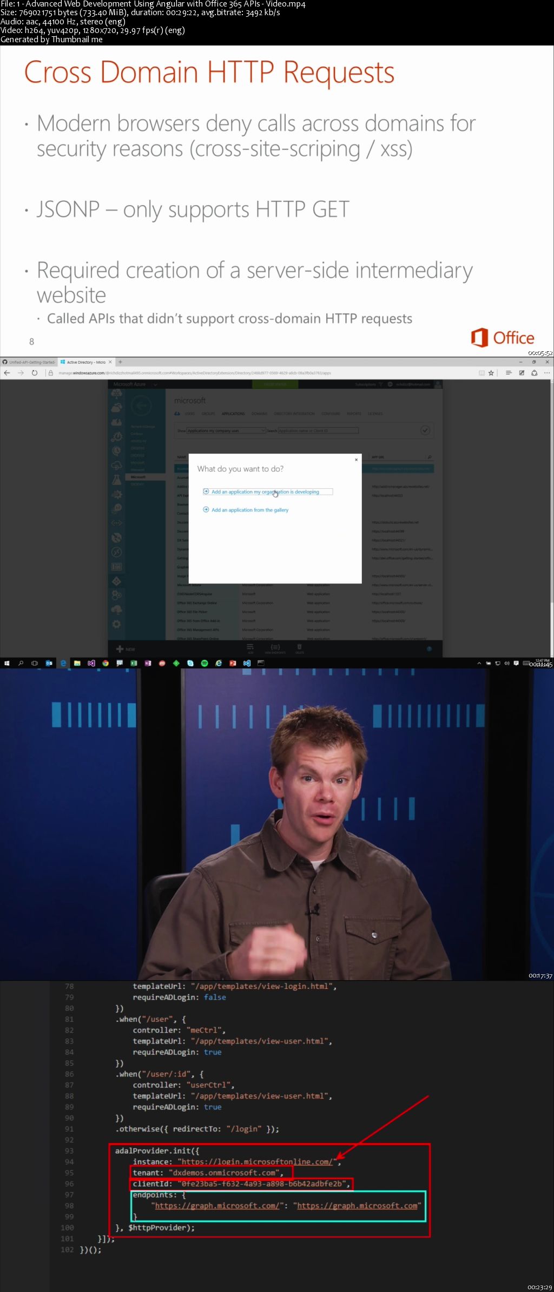This screenshot has height=1292, width=554.
Task: Click the checkmark button beside search field
Action: pos(425,430)
